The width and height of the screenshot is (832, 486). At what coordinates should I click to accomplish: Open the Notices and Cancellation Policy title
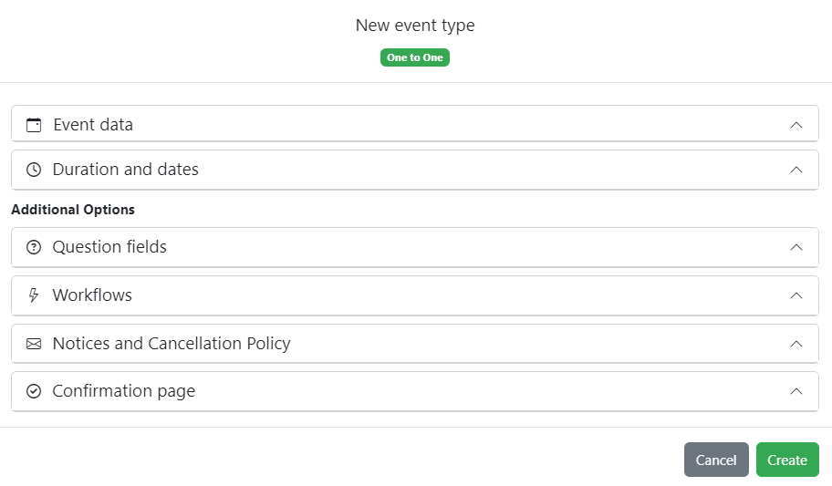click(172, 344)
